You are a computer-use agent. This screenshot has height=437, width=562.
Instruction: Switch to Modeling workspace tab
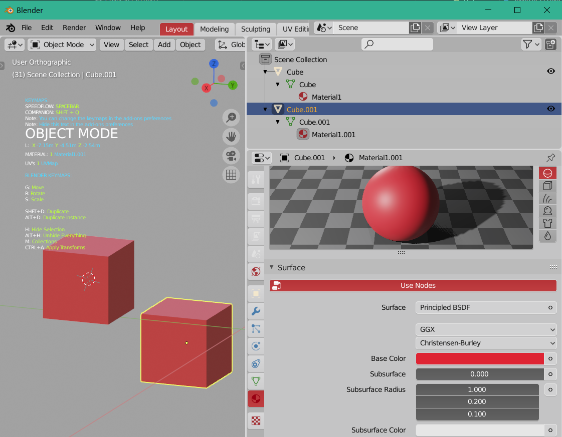pos(215,29)
